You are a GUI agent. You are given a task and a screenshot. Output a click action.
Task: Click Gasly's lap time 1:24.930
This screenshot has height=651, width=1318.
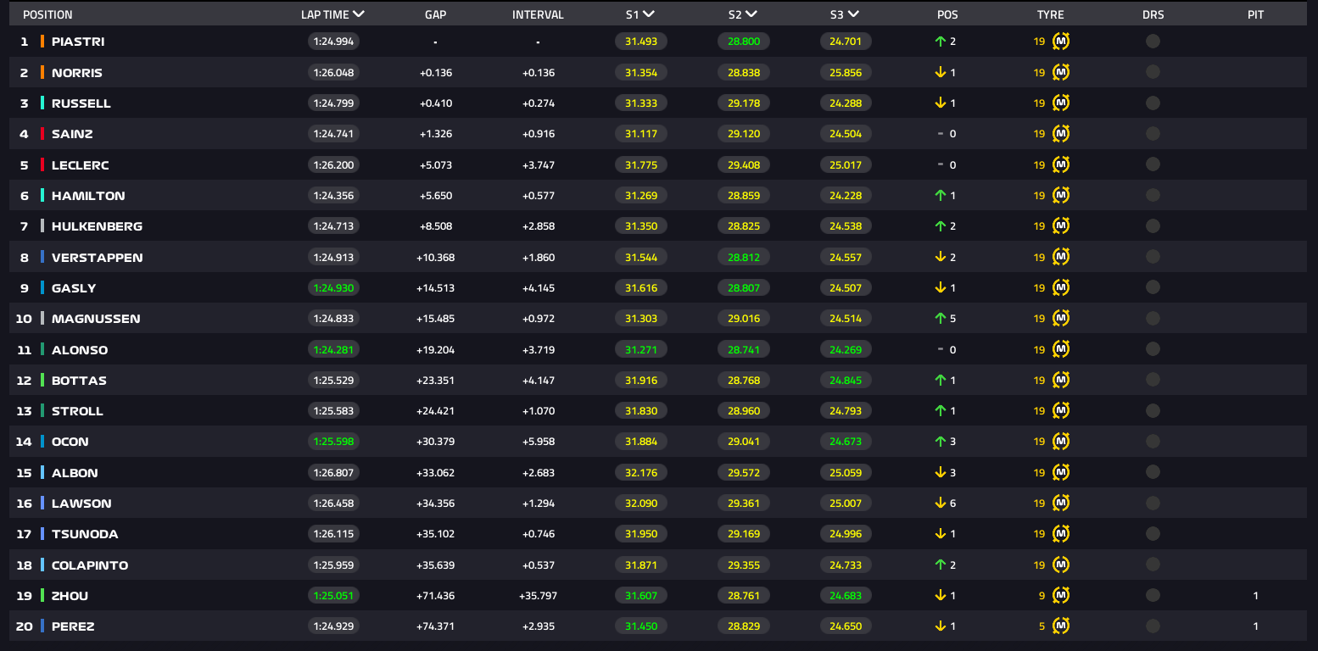(334, 288)
